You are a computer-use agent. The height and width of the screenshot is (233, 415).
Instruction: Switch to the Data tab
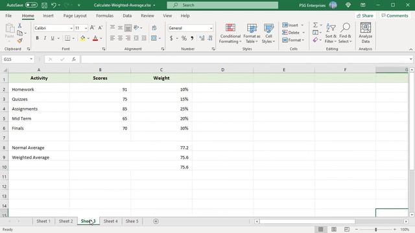(x=127, y=16)
